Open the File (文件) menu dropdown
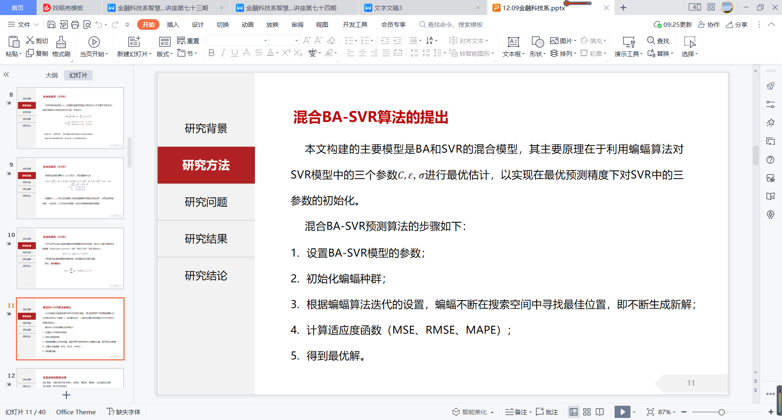This screenshot has height=420, width=782. (x=23, y=25)
